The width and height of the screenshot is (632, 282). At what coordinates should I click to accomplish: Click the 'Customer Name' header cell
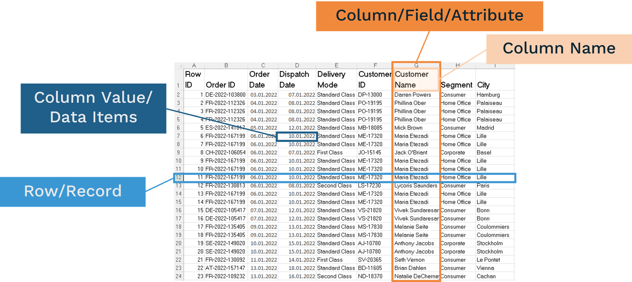(416, 80)
